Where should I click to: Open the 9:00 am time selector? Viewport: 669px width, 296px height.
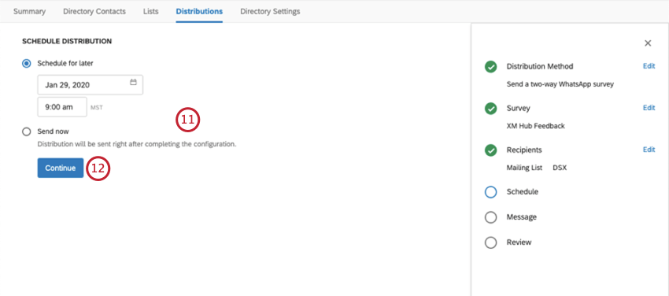pyautogui.click(x=62, y=107)
